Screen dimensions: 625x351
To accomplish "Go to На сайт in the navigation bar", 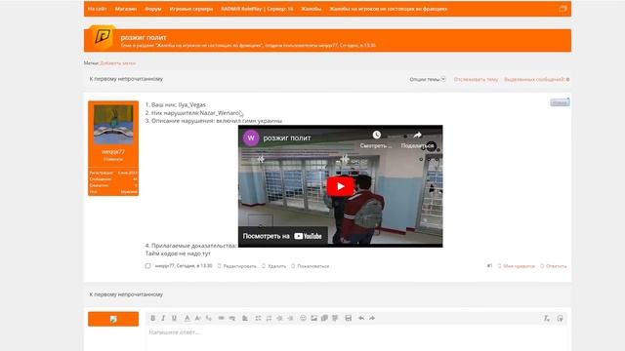I will click(x=98, y=9).
